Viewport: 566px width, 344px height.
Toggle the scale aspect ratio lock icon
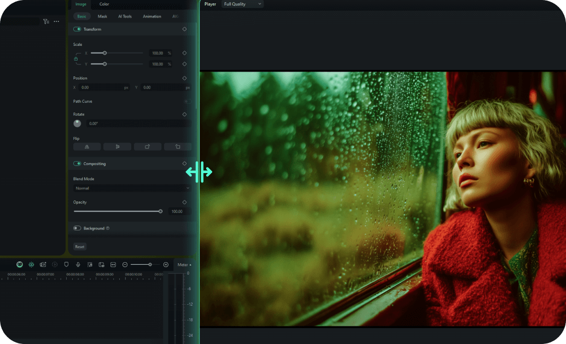pos(76,58)
